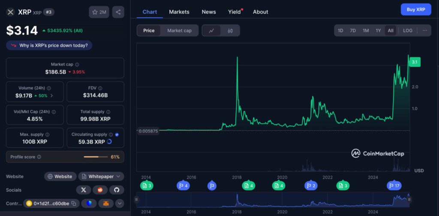Open the News tab

tap(209, 12)
